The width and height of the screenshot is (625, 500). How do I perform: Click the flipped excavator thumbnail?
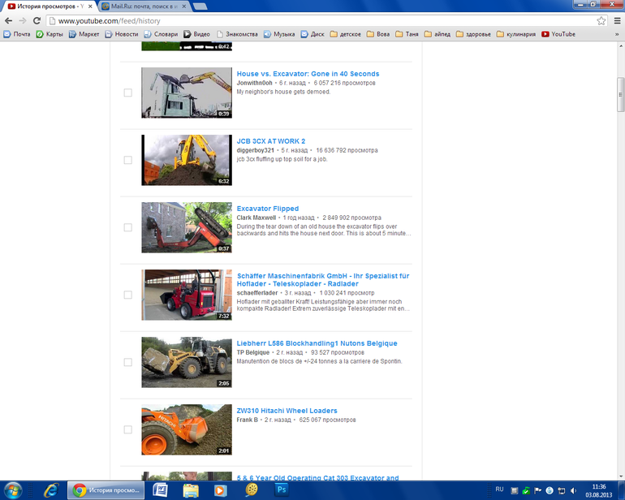click(187, 227)
